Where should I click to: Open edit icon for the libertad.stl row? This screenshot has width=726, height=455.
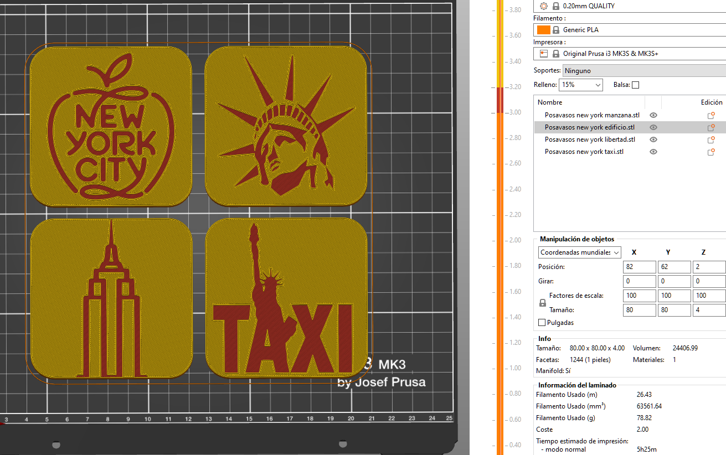(x=711, y=139)
